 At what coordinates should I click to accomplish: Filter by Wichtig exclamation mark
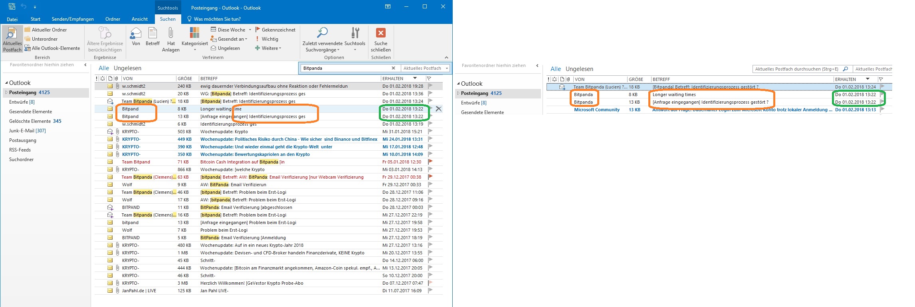click(x=267, y=39)
